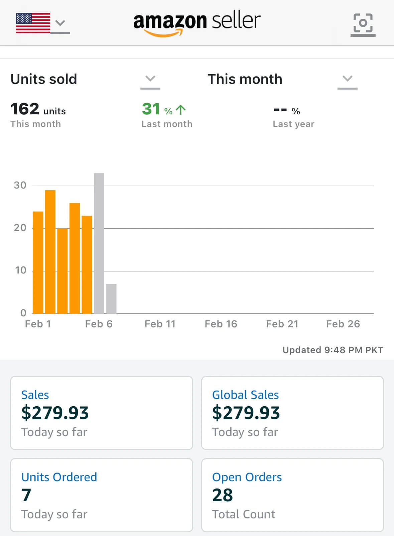The height and width of the screenshot is (536, 394).
Task: Open the This month period dropdown
Action: click(348, 79)
